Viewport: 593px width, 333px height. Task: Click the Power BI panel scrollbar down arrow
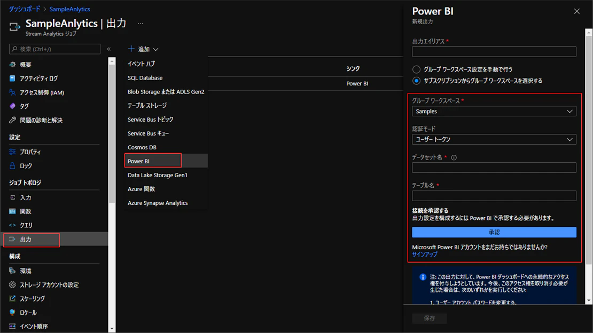[x=589, y=300]
